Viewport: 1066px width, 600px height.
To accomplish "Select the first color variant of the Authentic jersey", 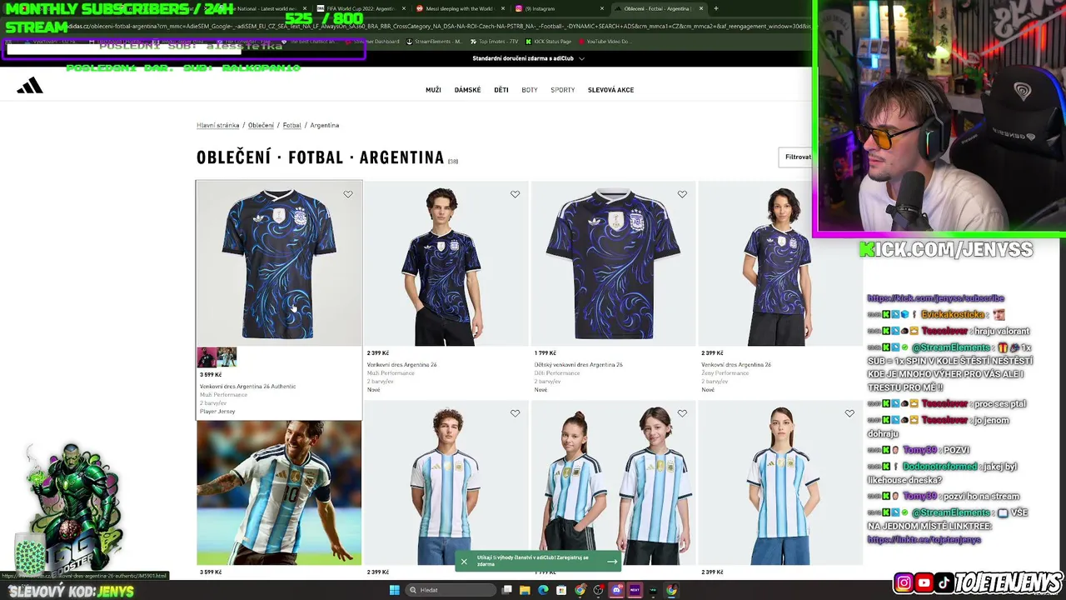I will click(x=207, y=357).
